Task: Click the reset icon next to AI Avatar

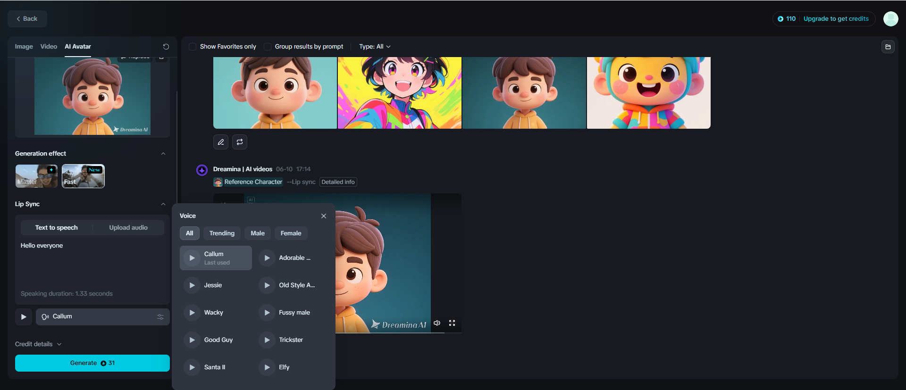Action: tap(166, 47)
